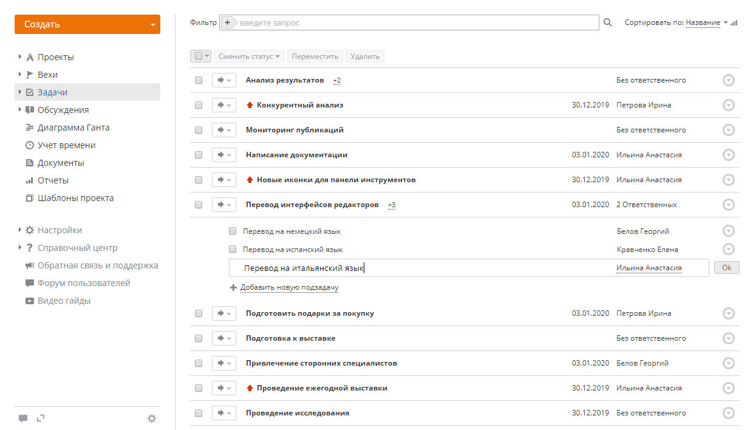The width and height of the screenshot is (753, 430).
Task: Collapse the +3 subtasks of Перевод интерфейсов редакторов
Action: 391,205
